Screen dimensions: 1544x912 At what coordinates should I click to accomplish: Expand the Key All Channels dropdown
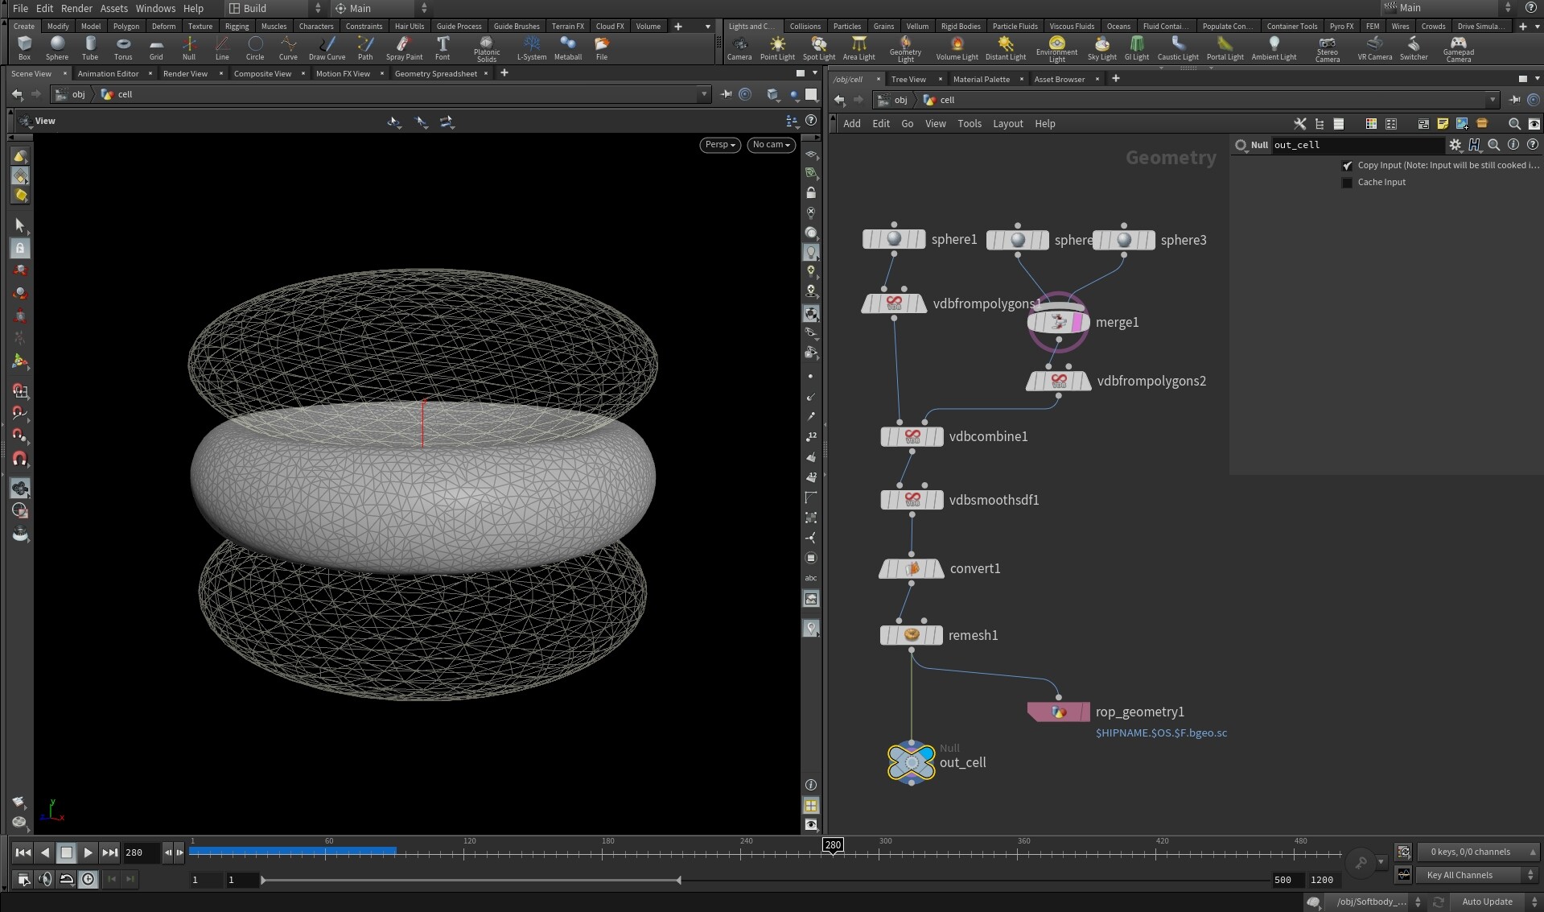point(1477,875)
